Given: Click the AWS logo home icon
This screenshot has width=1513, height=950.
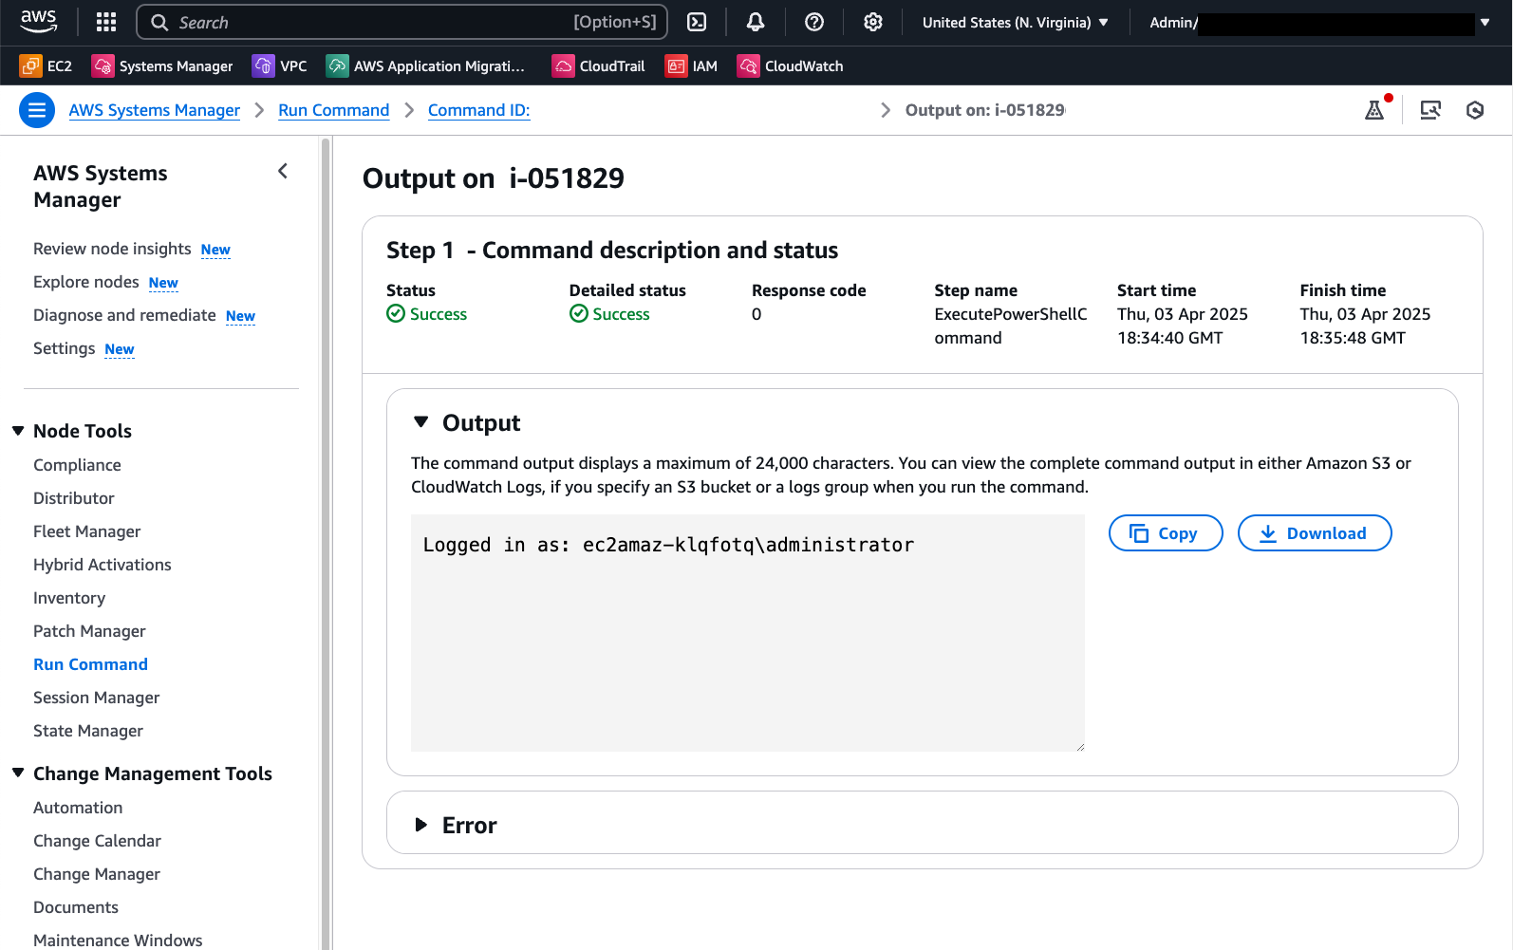Looking at the screenshot, I should pos(39,21).
